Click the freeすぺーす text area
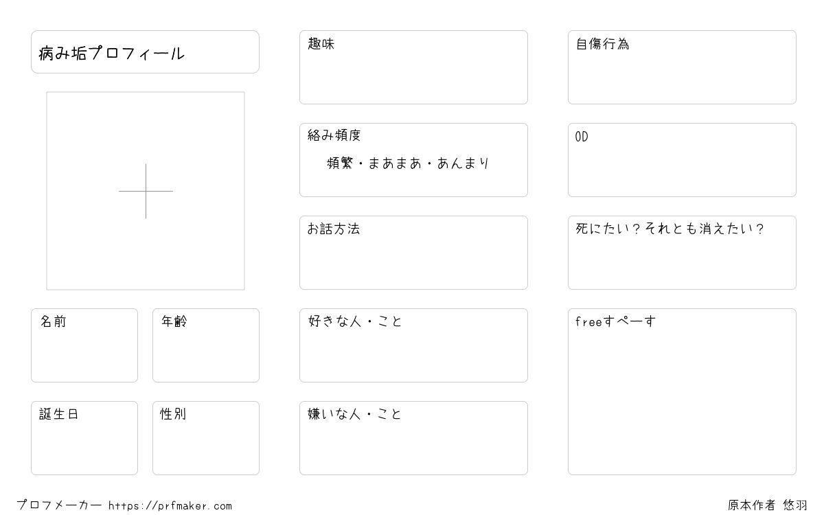 (682, 391)
